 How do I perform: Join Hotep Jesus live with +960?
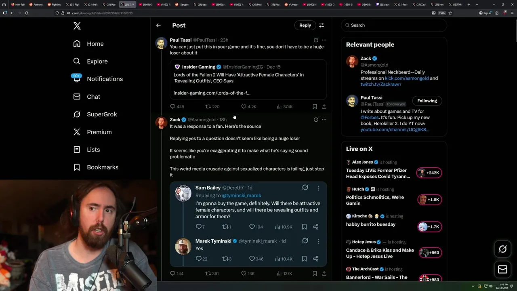tap(429, 253)
